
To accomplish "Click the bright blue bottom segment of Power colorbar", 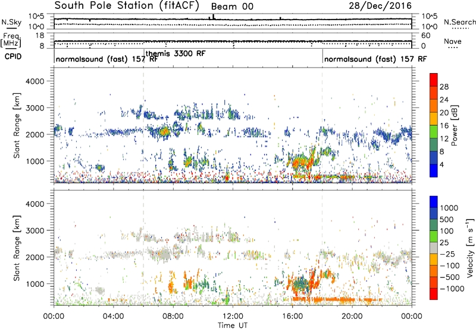I will point(434,171).
